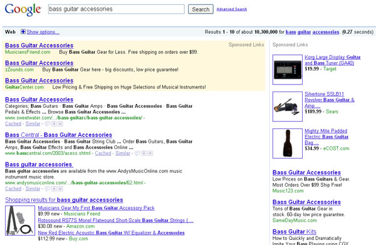Click the Google Search button

(201, 9)
